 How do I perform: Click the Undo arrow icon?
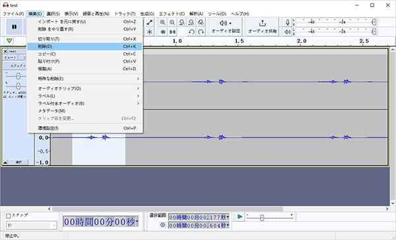tap(191, 32)
